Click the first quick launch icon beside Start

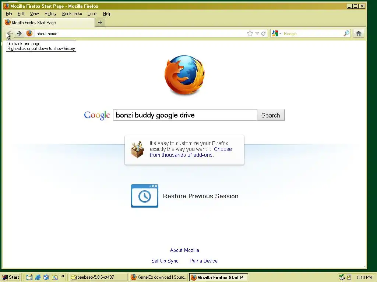29,277
